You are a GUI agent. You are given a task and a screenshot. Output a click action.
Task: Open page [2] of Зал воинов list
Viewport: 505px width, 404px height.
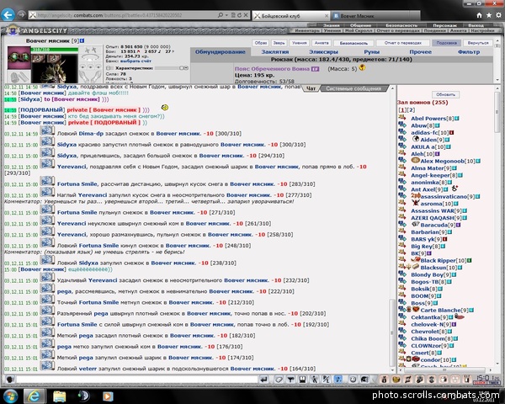(x=412, y=110)
